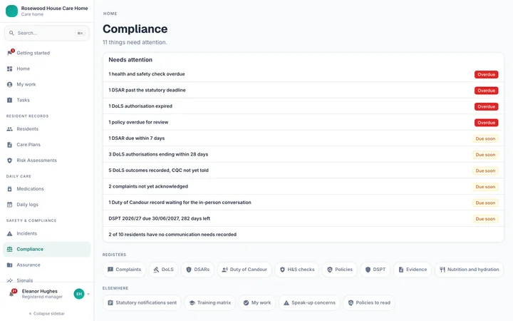This screenshot has height=321, width=513.
Task: Open 'DSPT 2026/27 due 30/06/2027' row
Action: (304, 219)
